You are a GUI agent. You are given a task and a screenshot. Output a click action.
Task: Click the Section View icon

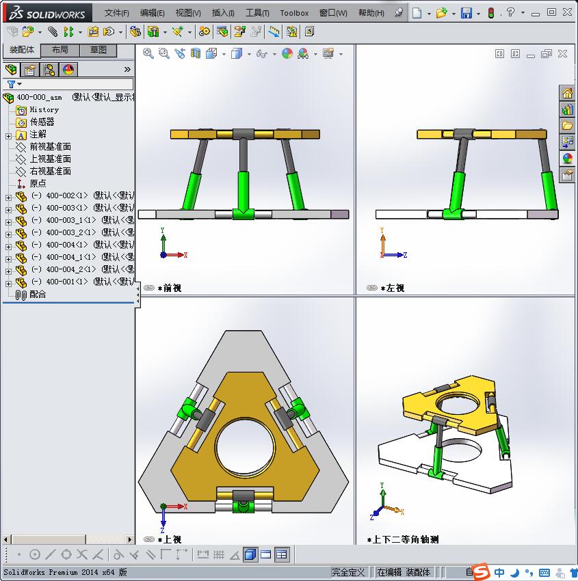click(x=196, y=53)
